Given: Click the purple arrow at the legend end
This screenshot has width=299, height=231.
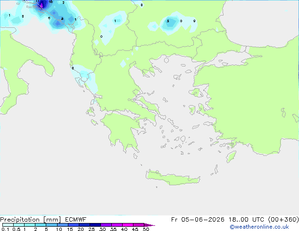Looking at the screenshot, I should [149, 225].
